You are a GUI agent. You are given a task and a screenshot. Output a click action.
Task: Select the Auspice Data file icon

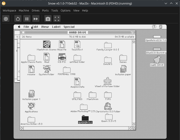coord(77,82)
